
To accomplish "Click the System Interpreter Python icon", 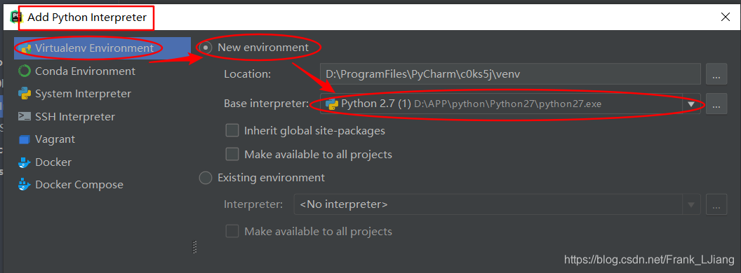I will click(25, 94).
